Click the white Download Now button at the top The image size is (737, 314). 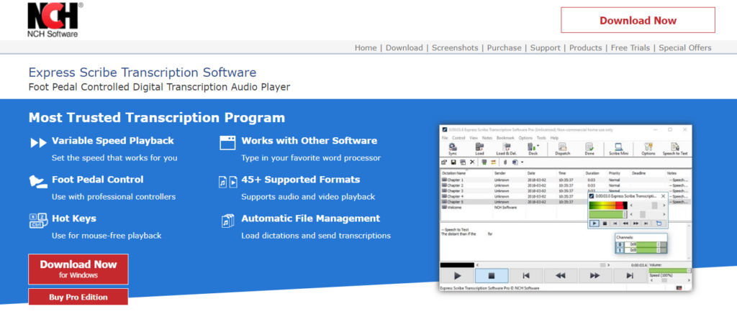point(638,21)
